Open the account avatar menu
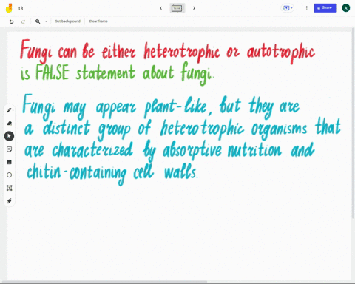 tap(345, 8)
